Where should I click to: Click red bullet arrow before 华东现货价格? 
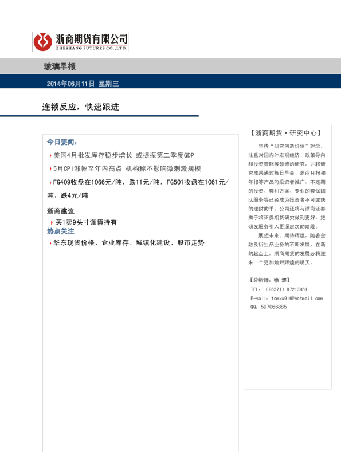click(50, 243)
